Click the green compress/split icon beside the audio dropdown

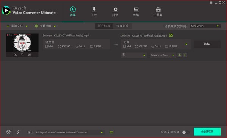pos(179,55)
